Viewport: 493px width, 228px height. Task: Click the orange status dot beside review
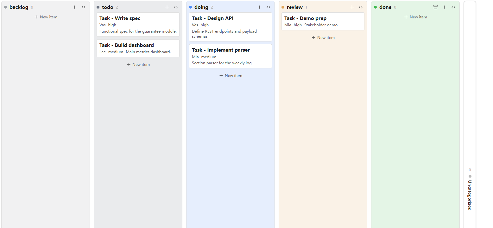pyautogui.click(x=283, y=7)
